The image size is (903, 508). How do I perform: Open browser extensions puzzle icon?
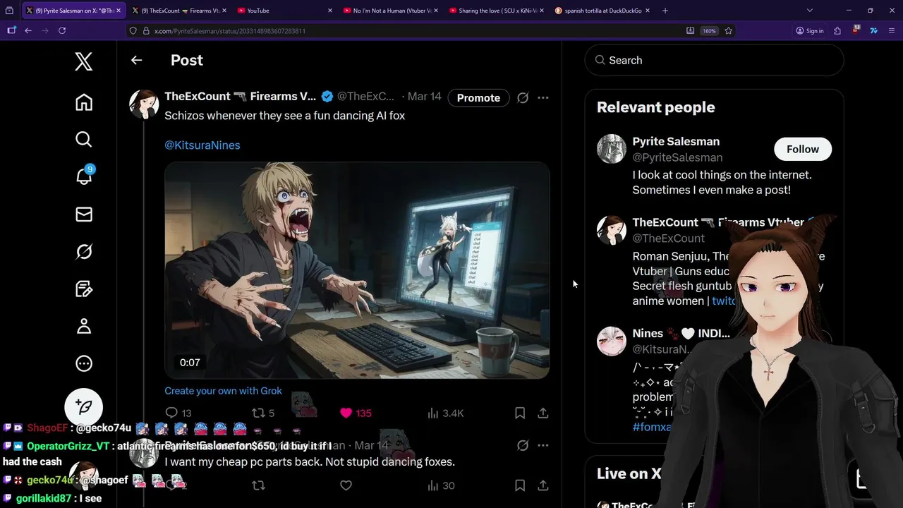tap(837, 31)
